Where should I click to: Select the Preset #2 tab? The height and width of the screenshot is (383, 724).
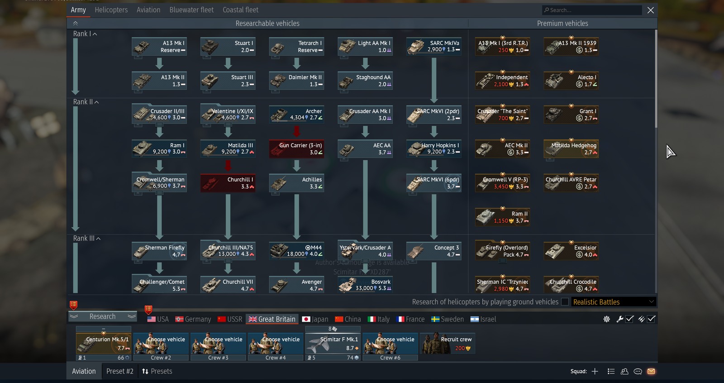[120, 371]
